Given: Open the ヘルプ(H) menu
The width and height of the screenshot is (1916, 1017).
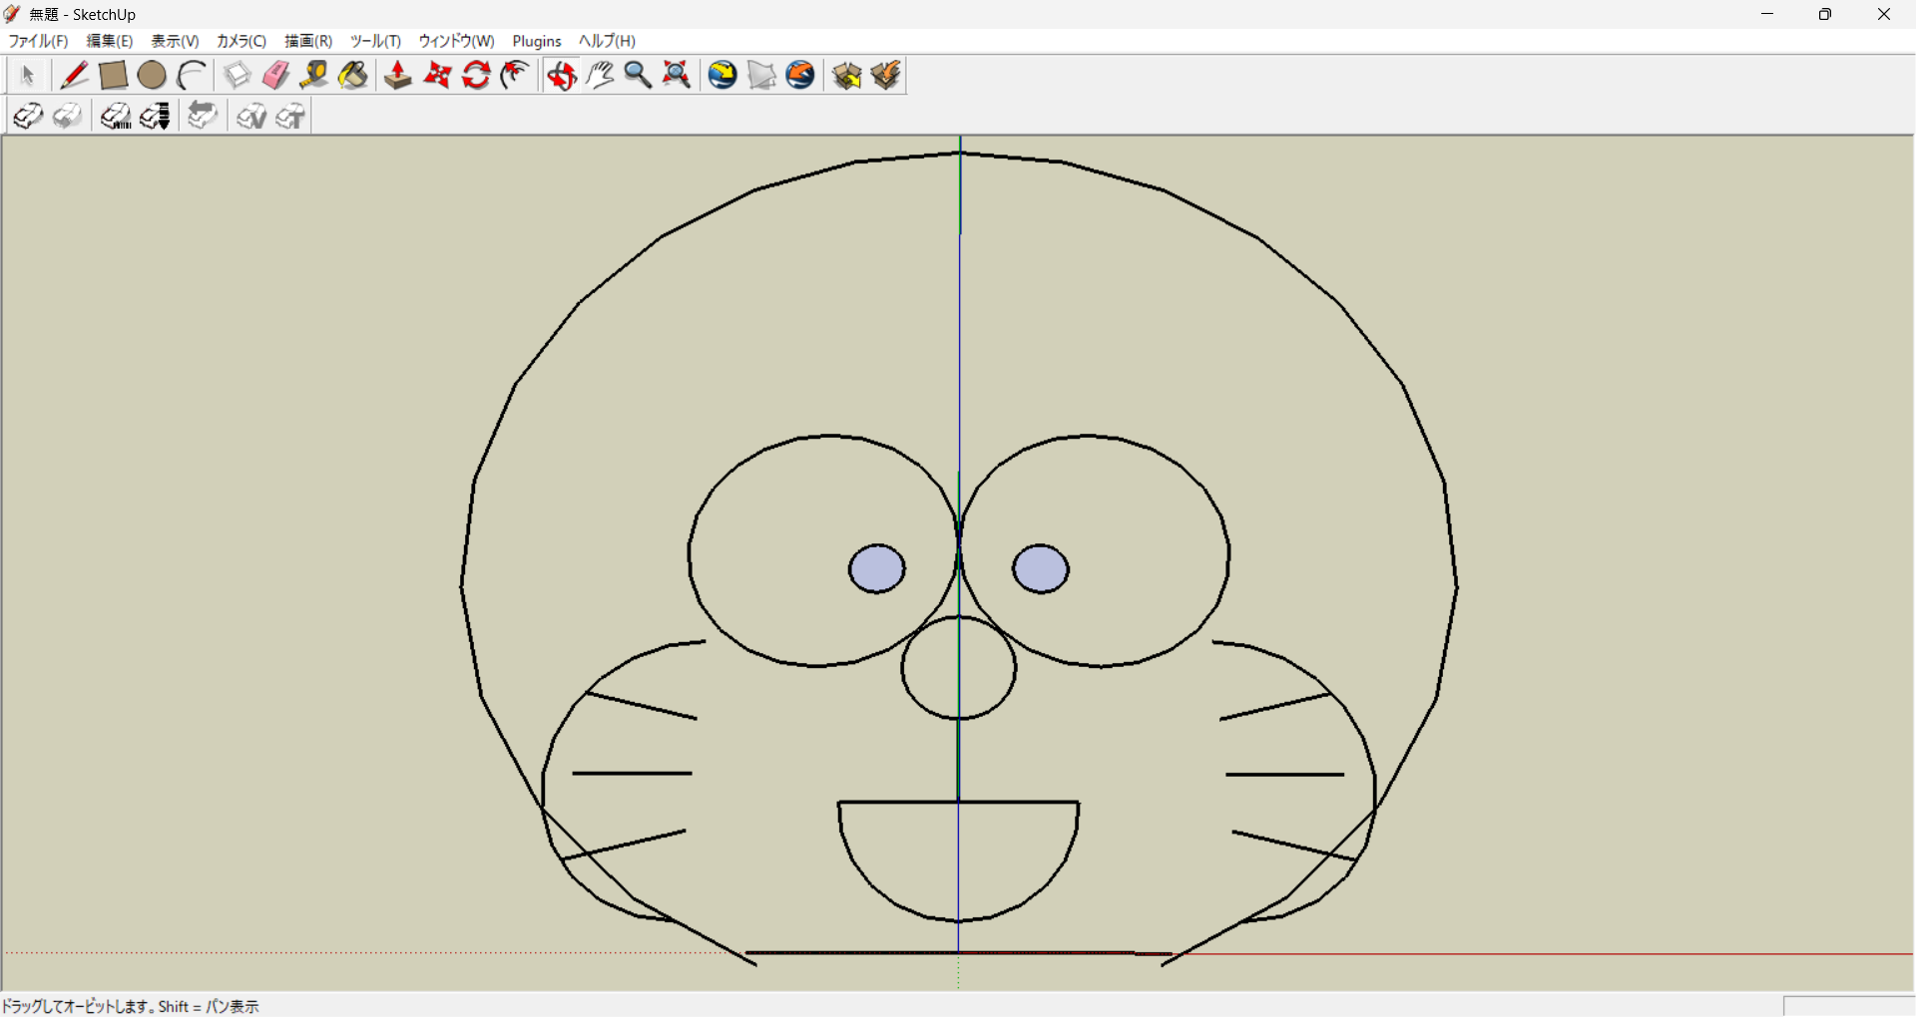Looking at the screenshot, I should coord(607,41).
